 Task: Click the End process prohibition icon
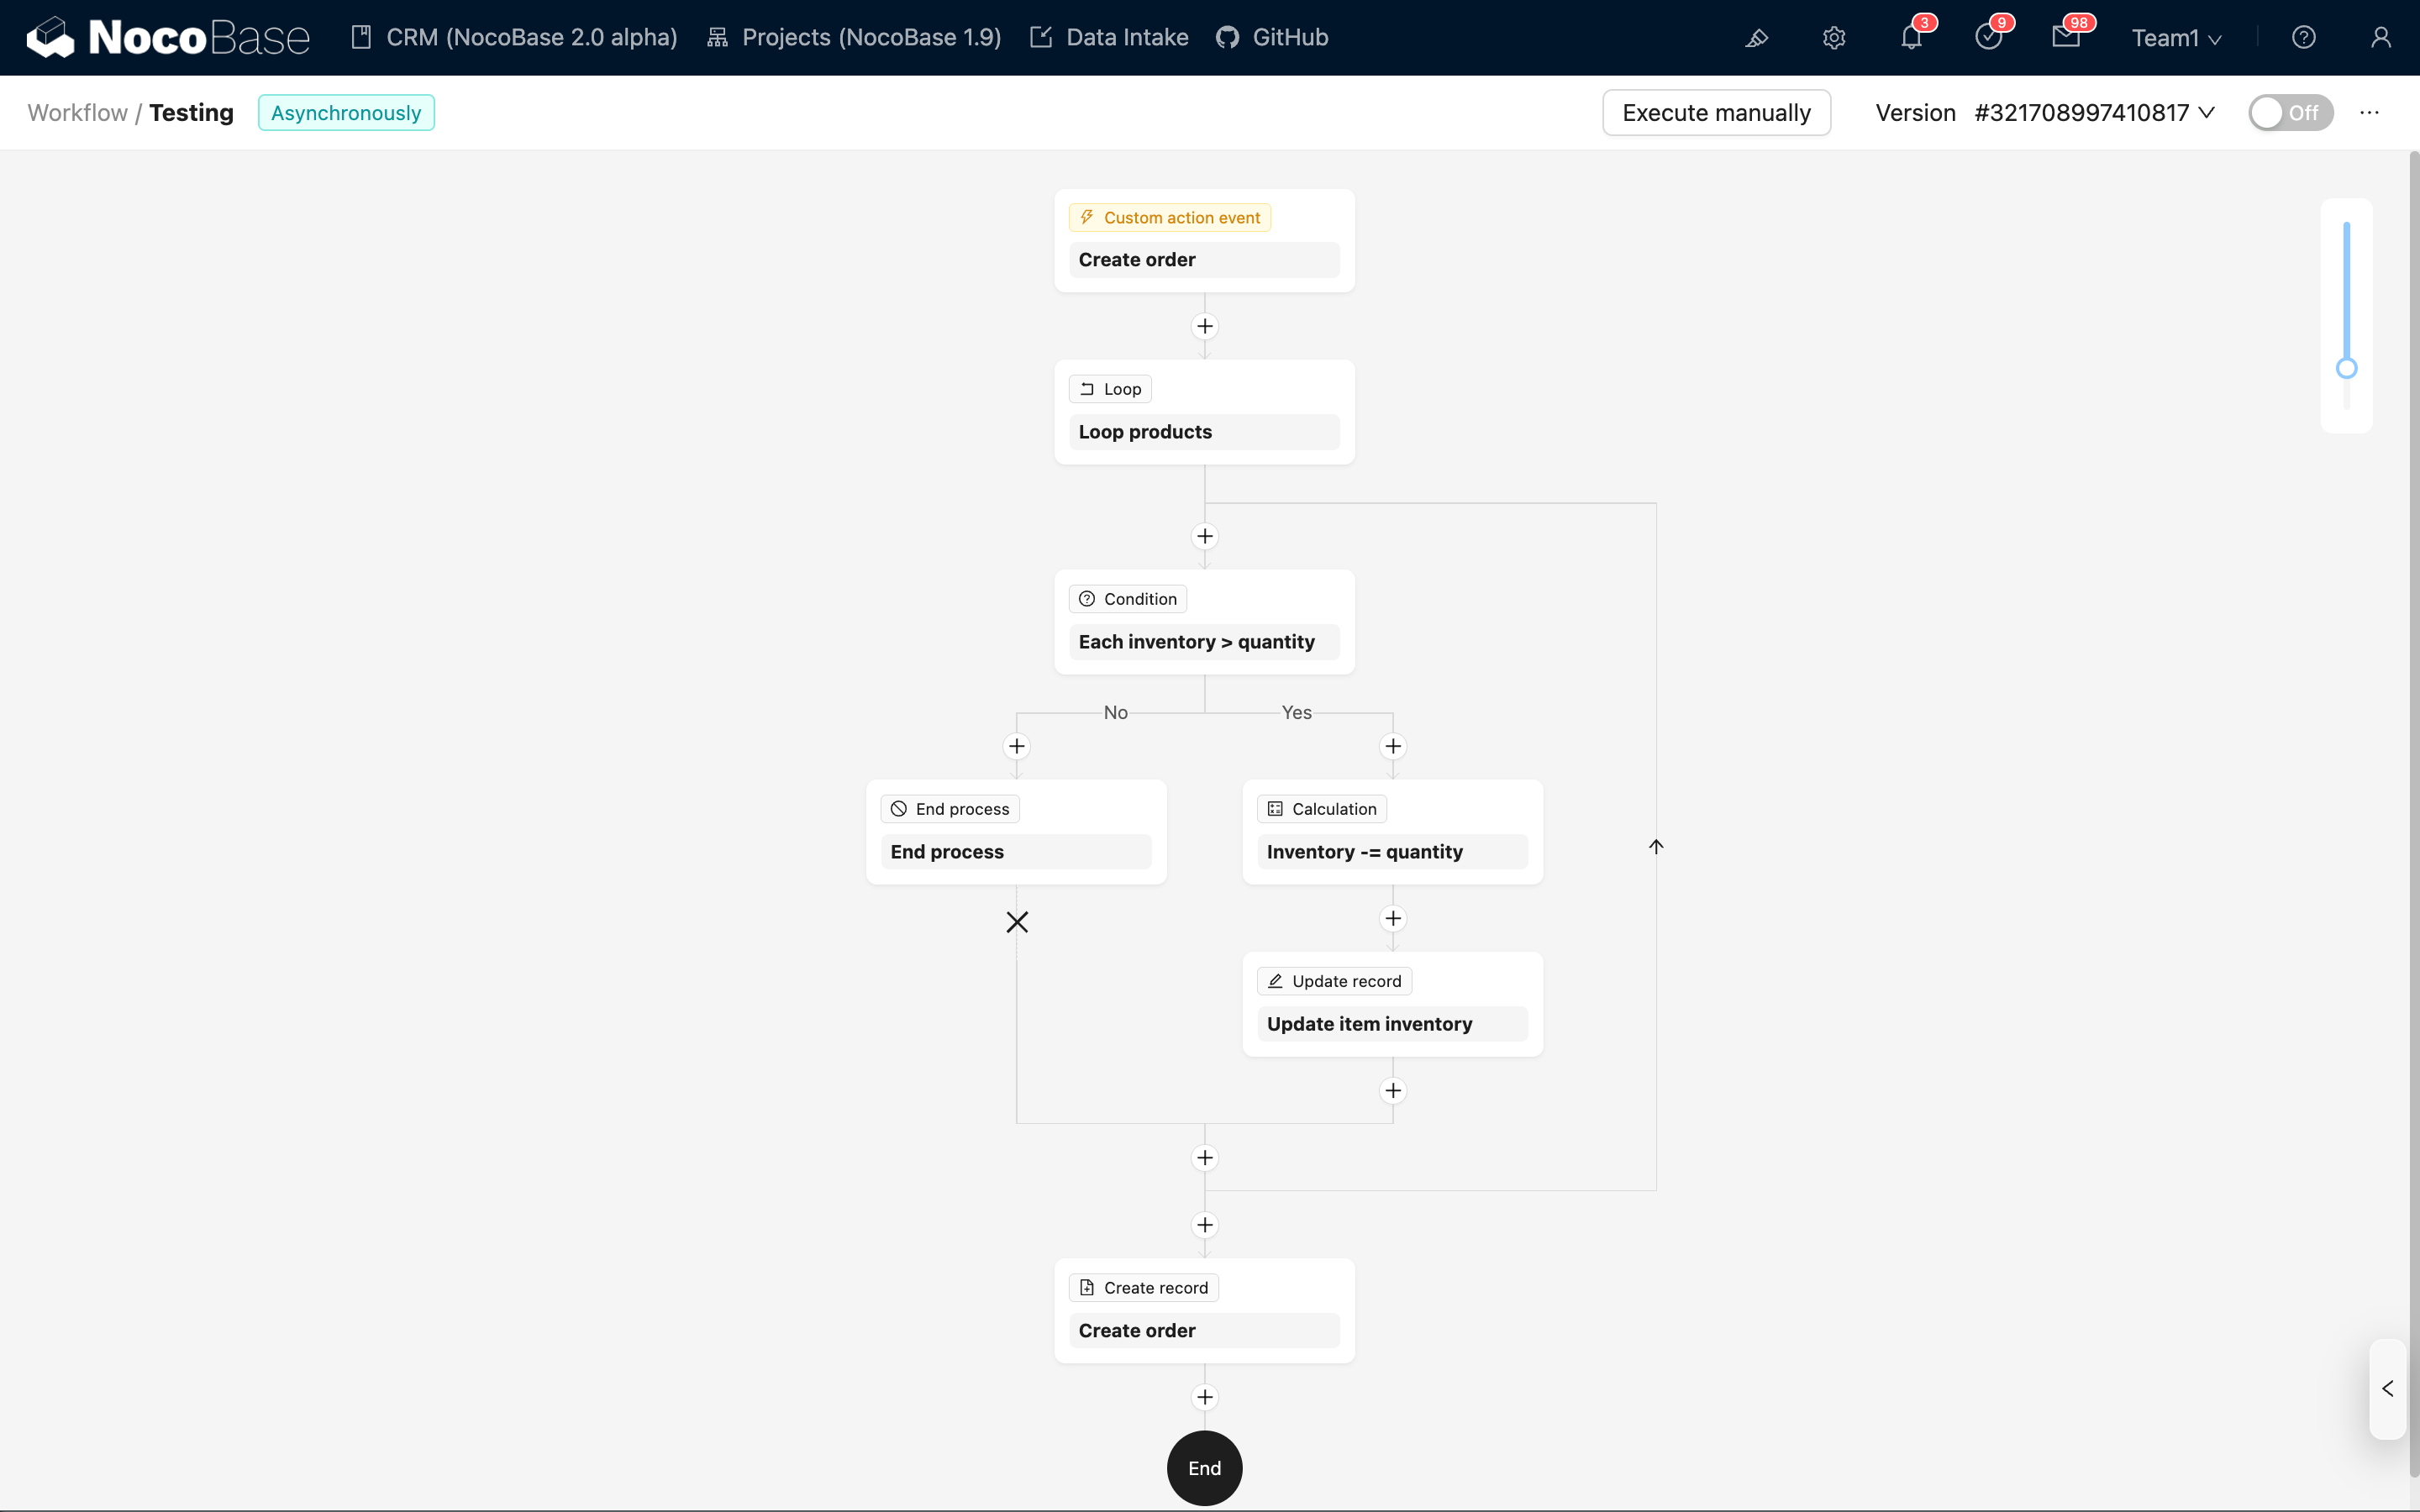click(901, 808)
